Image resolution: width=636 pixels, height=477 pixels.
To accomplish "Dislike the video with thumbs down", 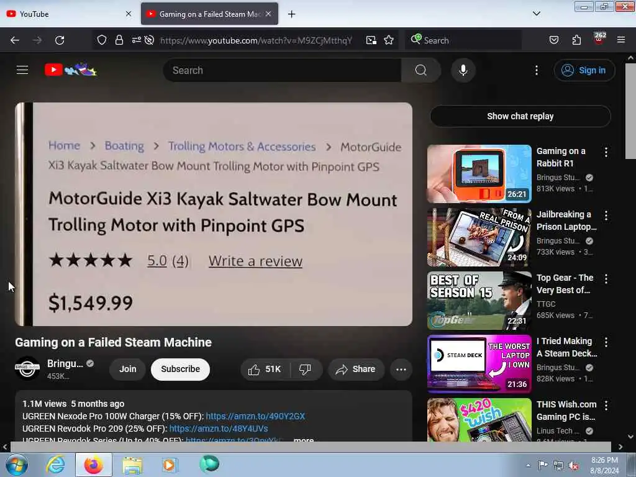I will (305, 369).
